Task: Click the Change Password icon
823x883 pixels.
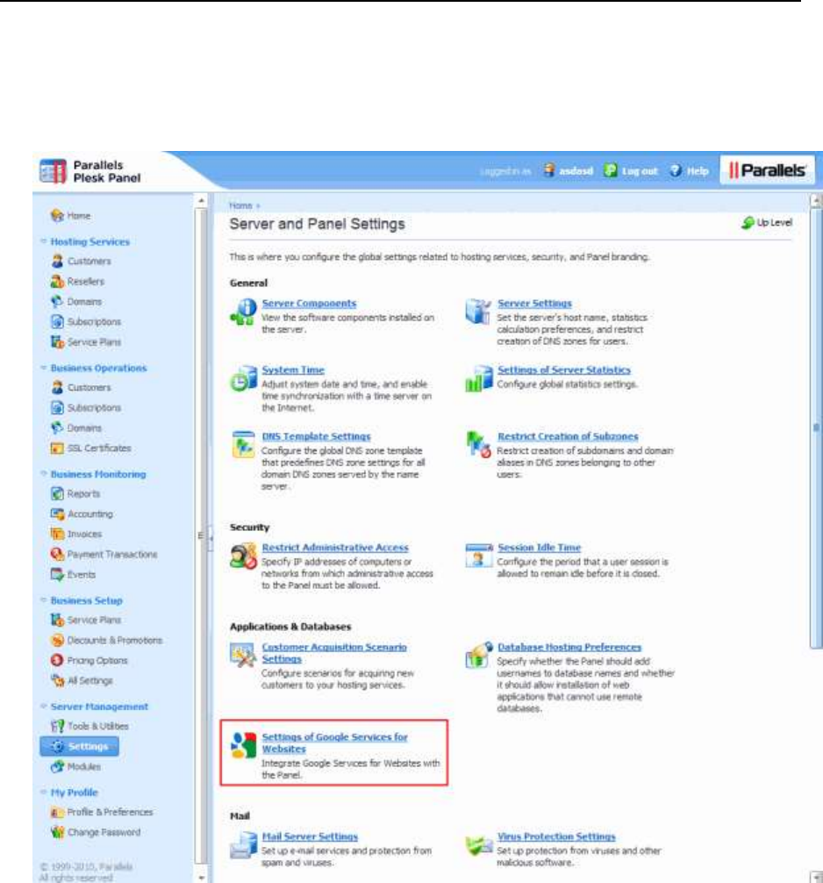Action: click(57, 832)
